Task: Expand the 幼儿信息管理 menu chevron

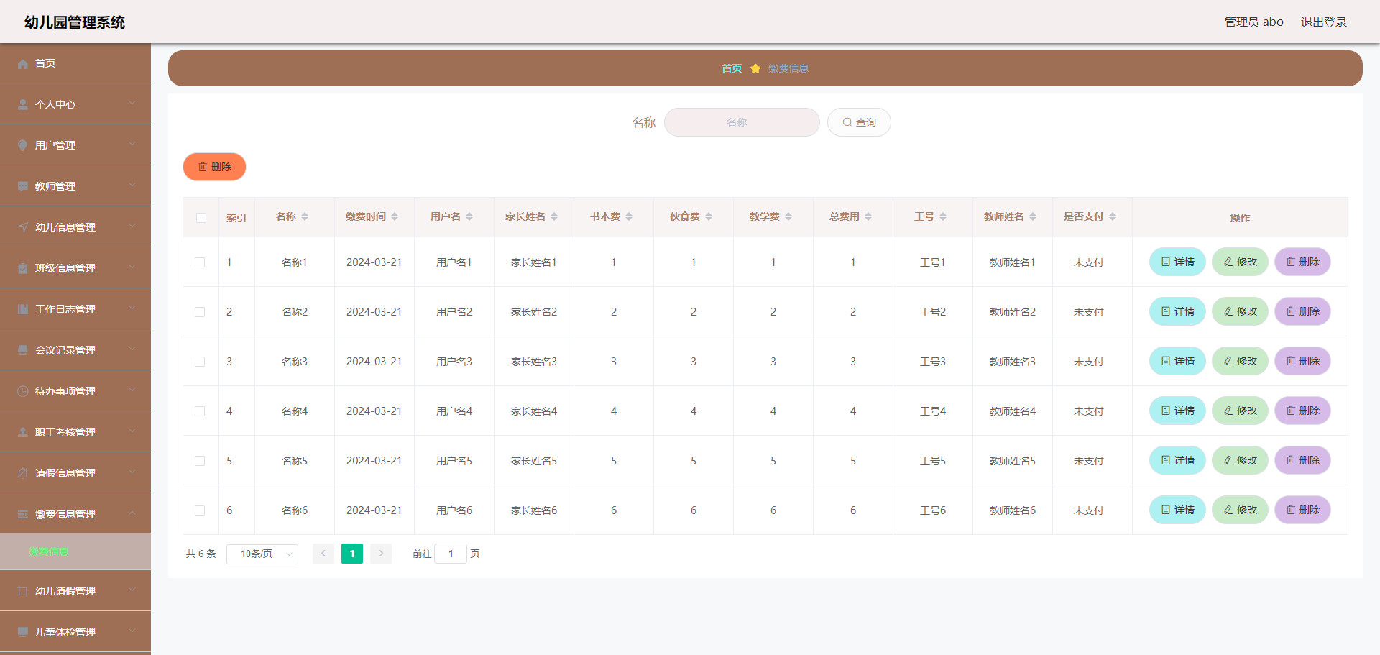Action: click(132, 226)
